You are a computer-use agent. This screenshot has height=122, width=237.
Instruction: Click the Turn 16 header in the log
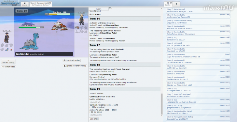click(x=124, y=19)
